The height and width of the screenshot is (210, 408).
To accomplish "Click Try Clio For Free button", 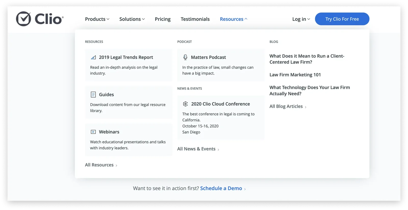I will [342, 19].
